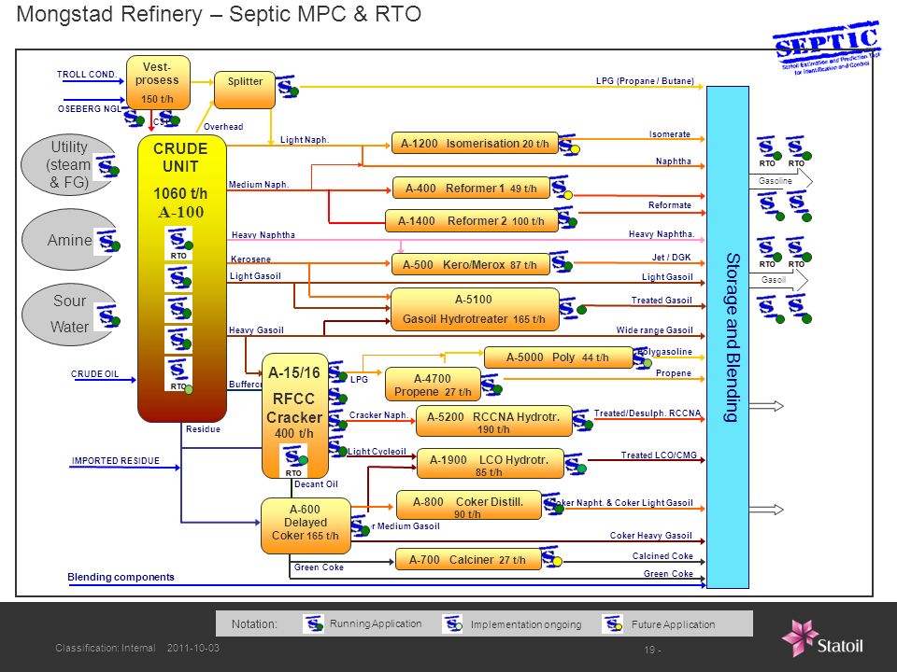Click the CRUDE OIL feed label
Viewport: 897px width, 672px height.
click(95, 373)
